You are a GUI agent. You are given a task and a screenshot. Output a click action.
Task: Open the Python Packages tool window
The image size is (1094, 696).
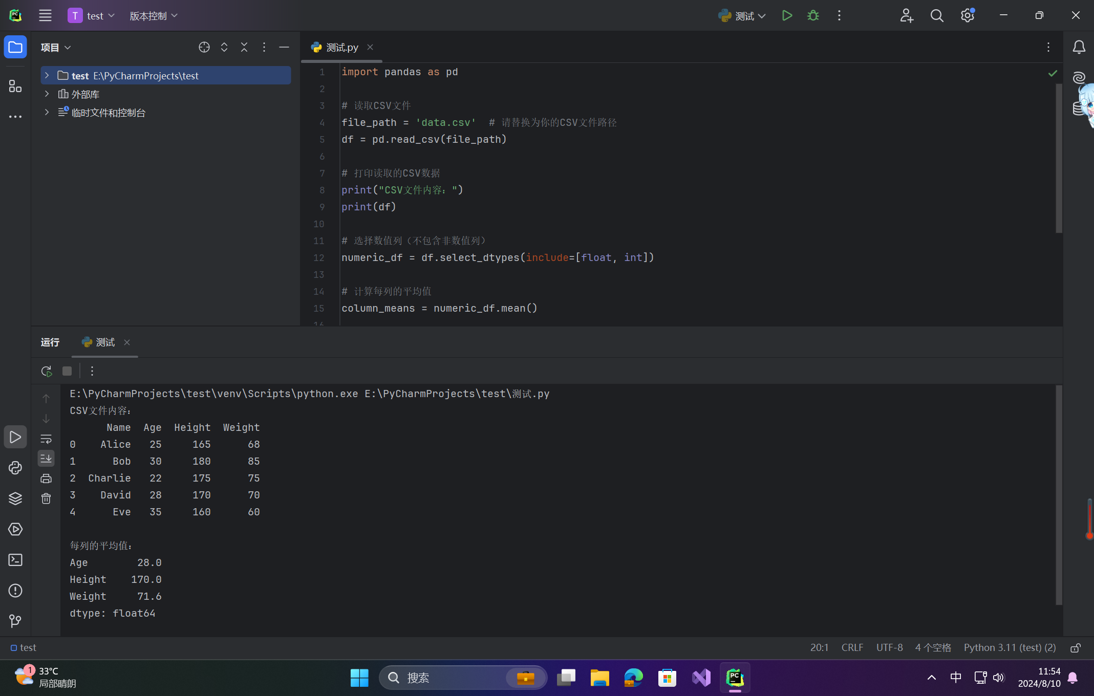[x=15, y=498]
